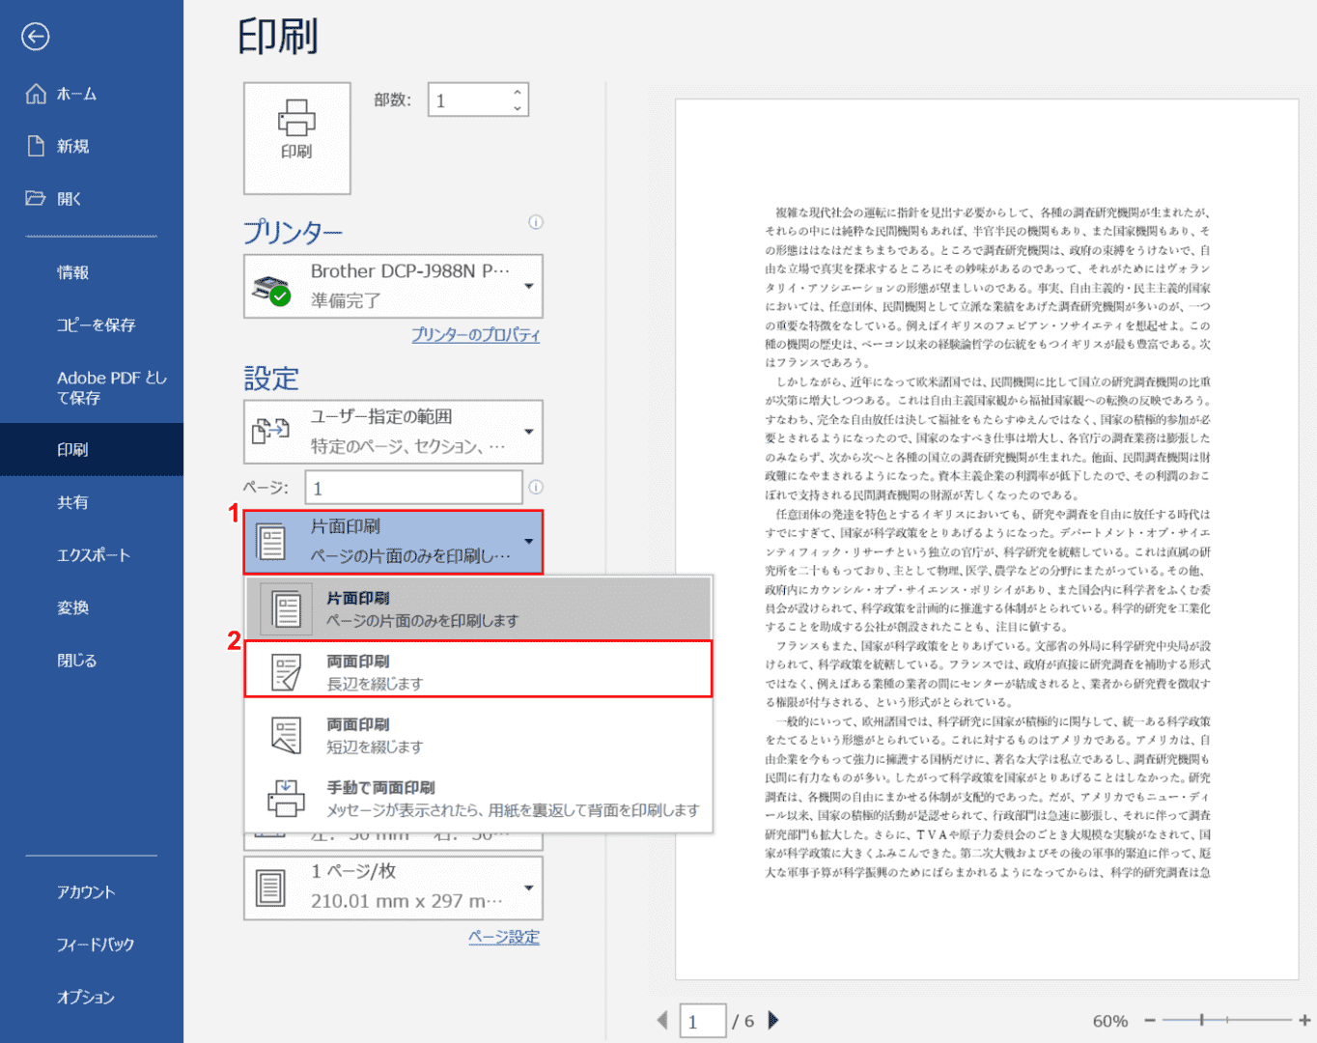Select 両面印刷 短辺を綴じます option
This screenshot has height=1043, width=1317.
(x=479, y=735)
